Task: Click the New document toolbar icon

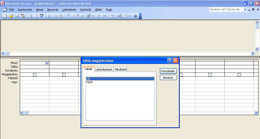Action: tap(5, 16)
